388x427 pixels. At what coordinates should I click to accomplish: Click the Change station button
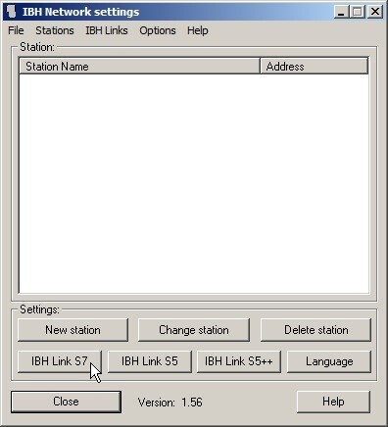pos(194,330)
